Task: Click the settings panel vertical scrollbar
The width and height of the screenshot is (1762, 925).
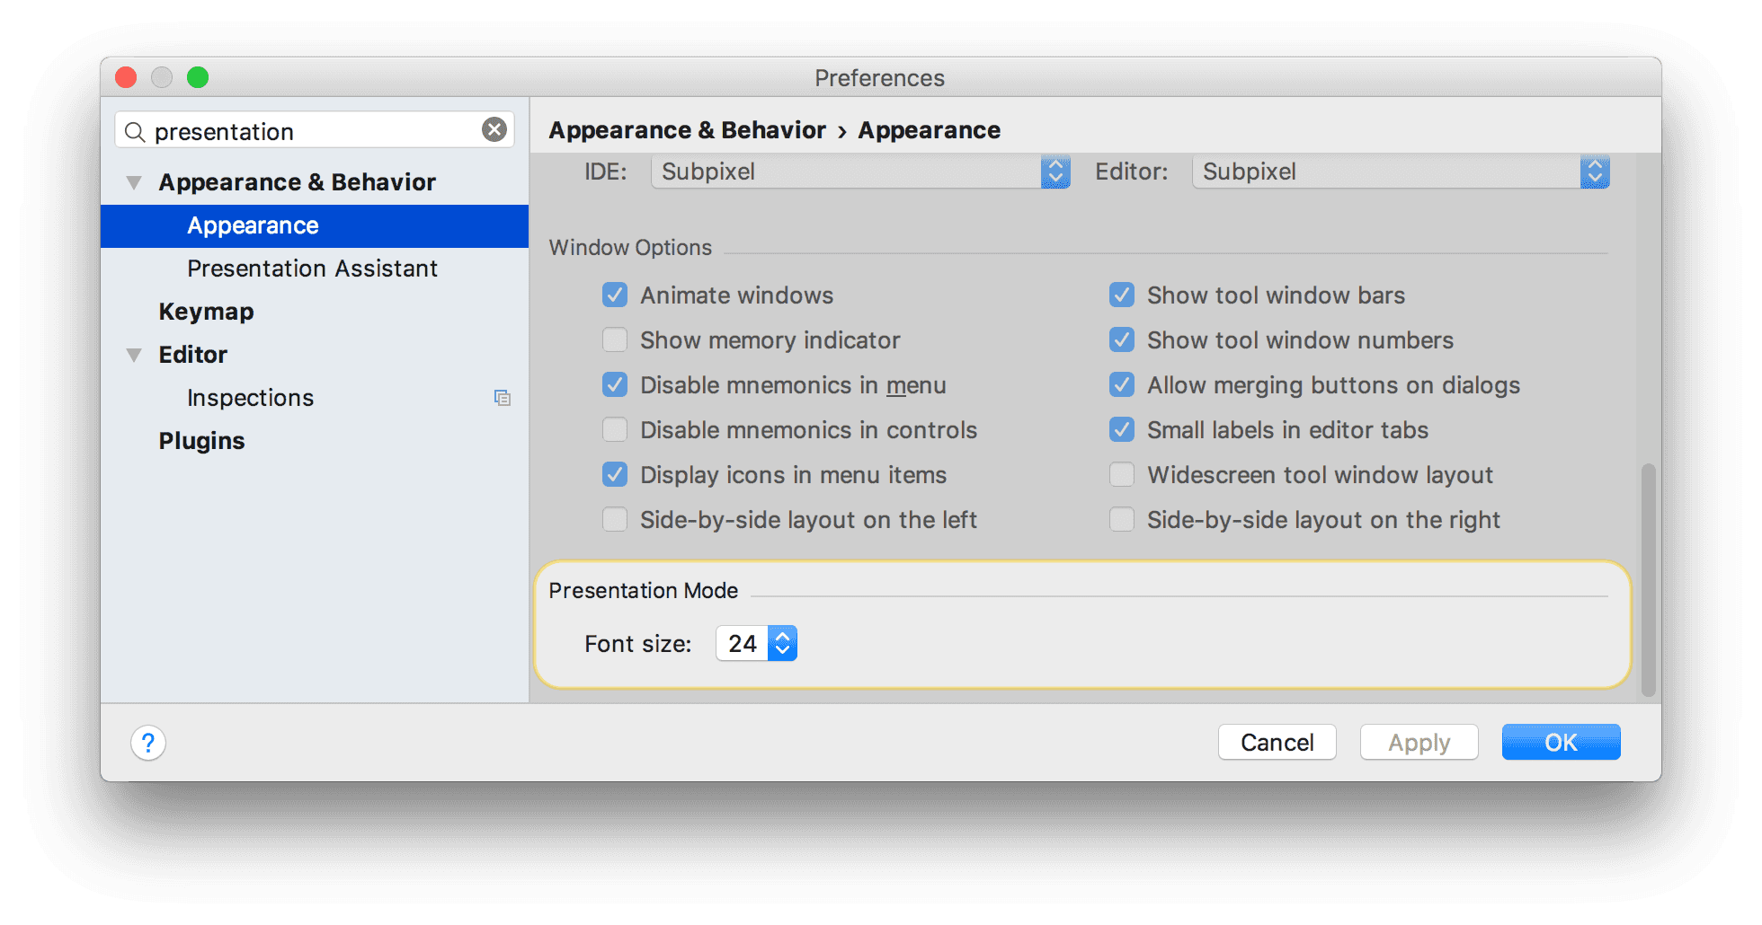Action: (x=1647, y=579)
